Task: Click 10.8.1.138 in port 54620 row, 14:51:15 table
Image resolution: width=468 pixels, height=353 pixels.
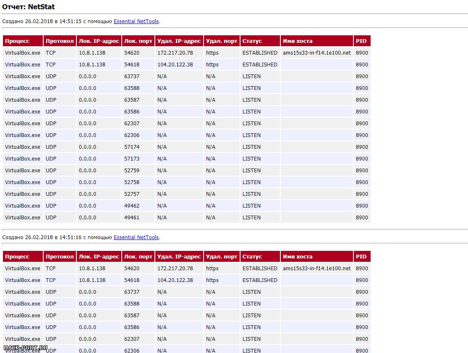Action: [92, 53]
